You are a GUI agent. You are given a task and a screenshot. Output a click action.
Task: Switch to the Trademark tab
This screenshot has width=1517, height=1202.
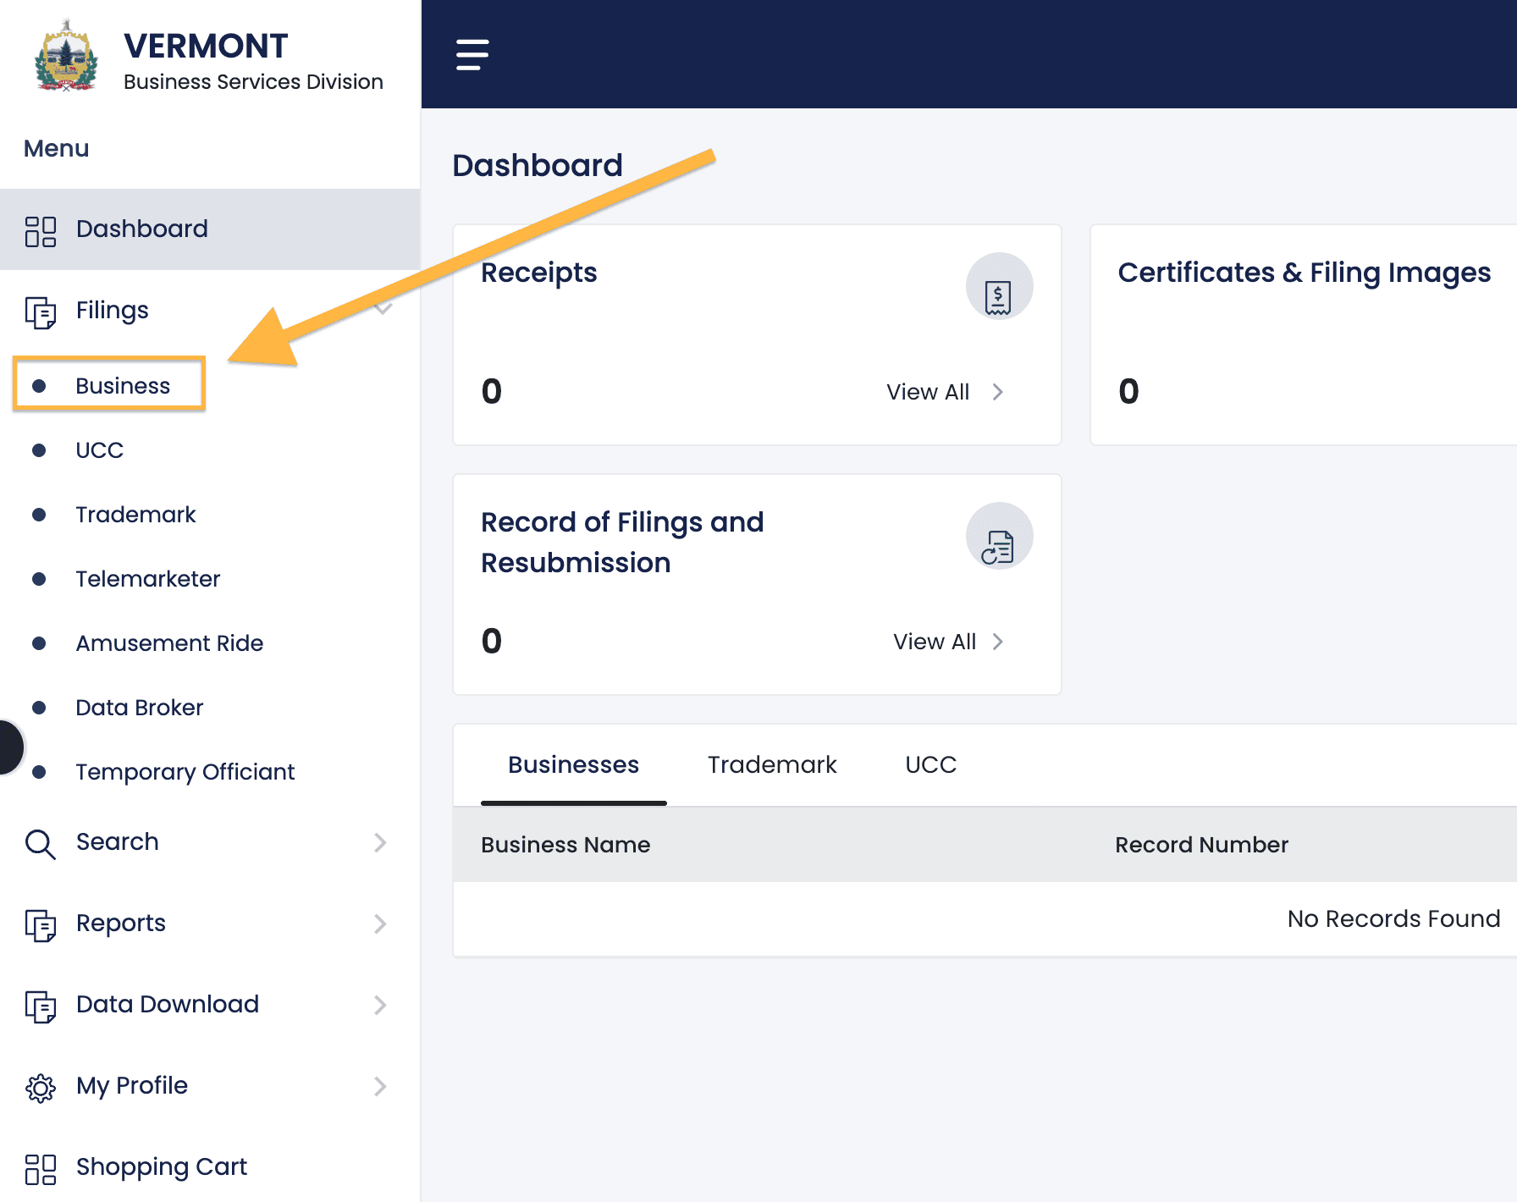(771, 764)
